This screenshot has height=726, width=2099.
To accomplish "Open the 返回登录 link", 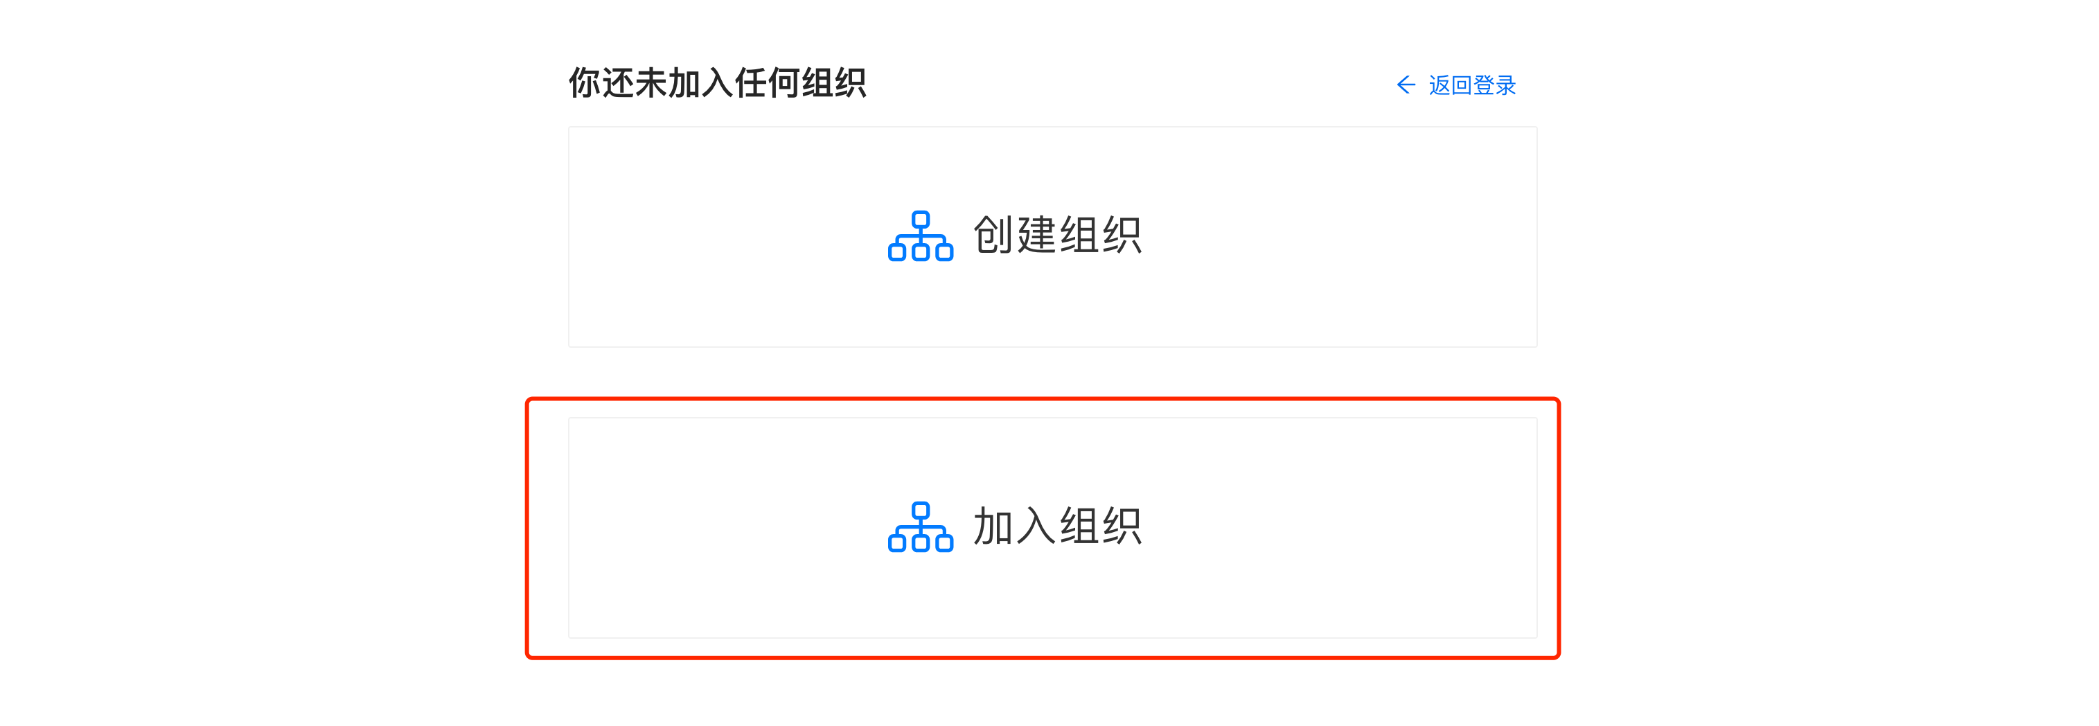I will pos(1471,85).
